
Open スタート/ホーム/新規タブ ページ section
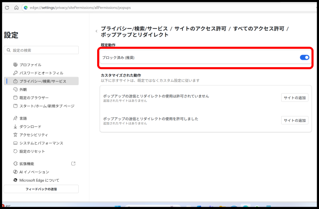point(41,106)
